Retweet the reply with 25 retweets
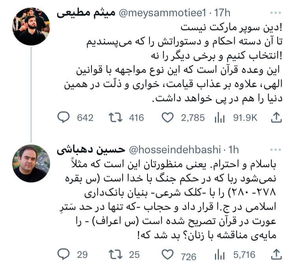 (115, 255)
